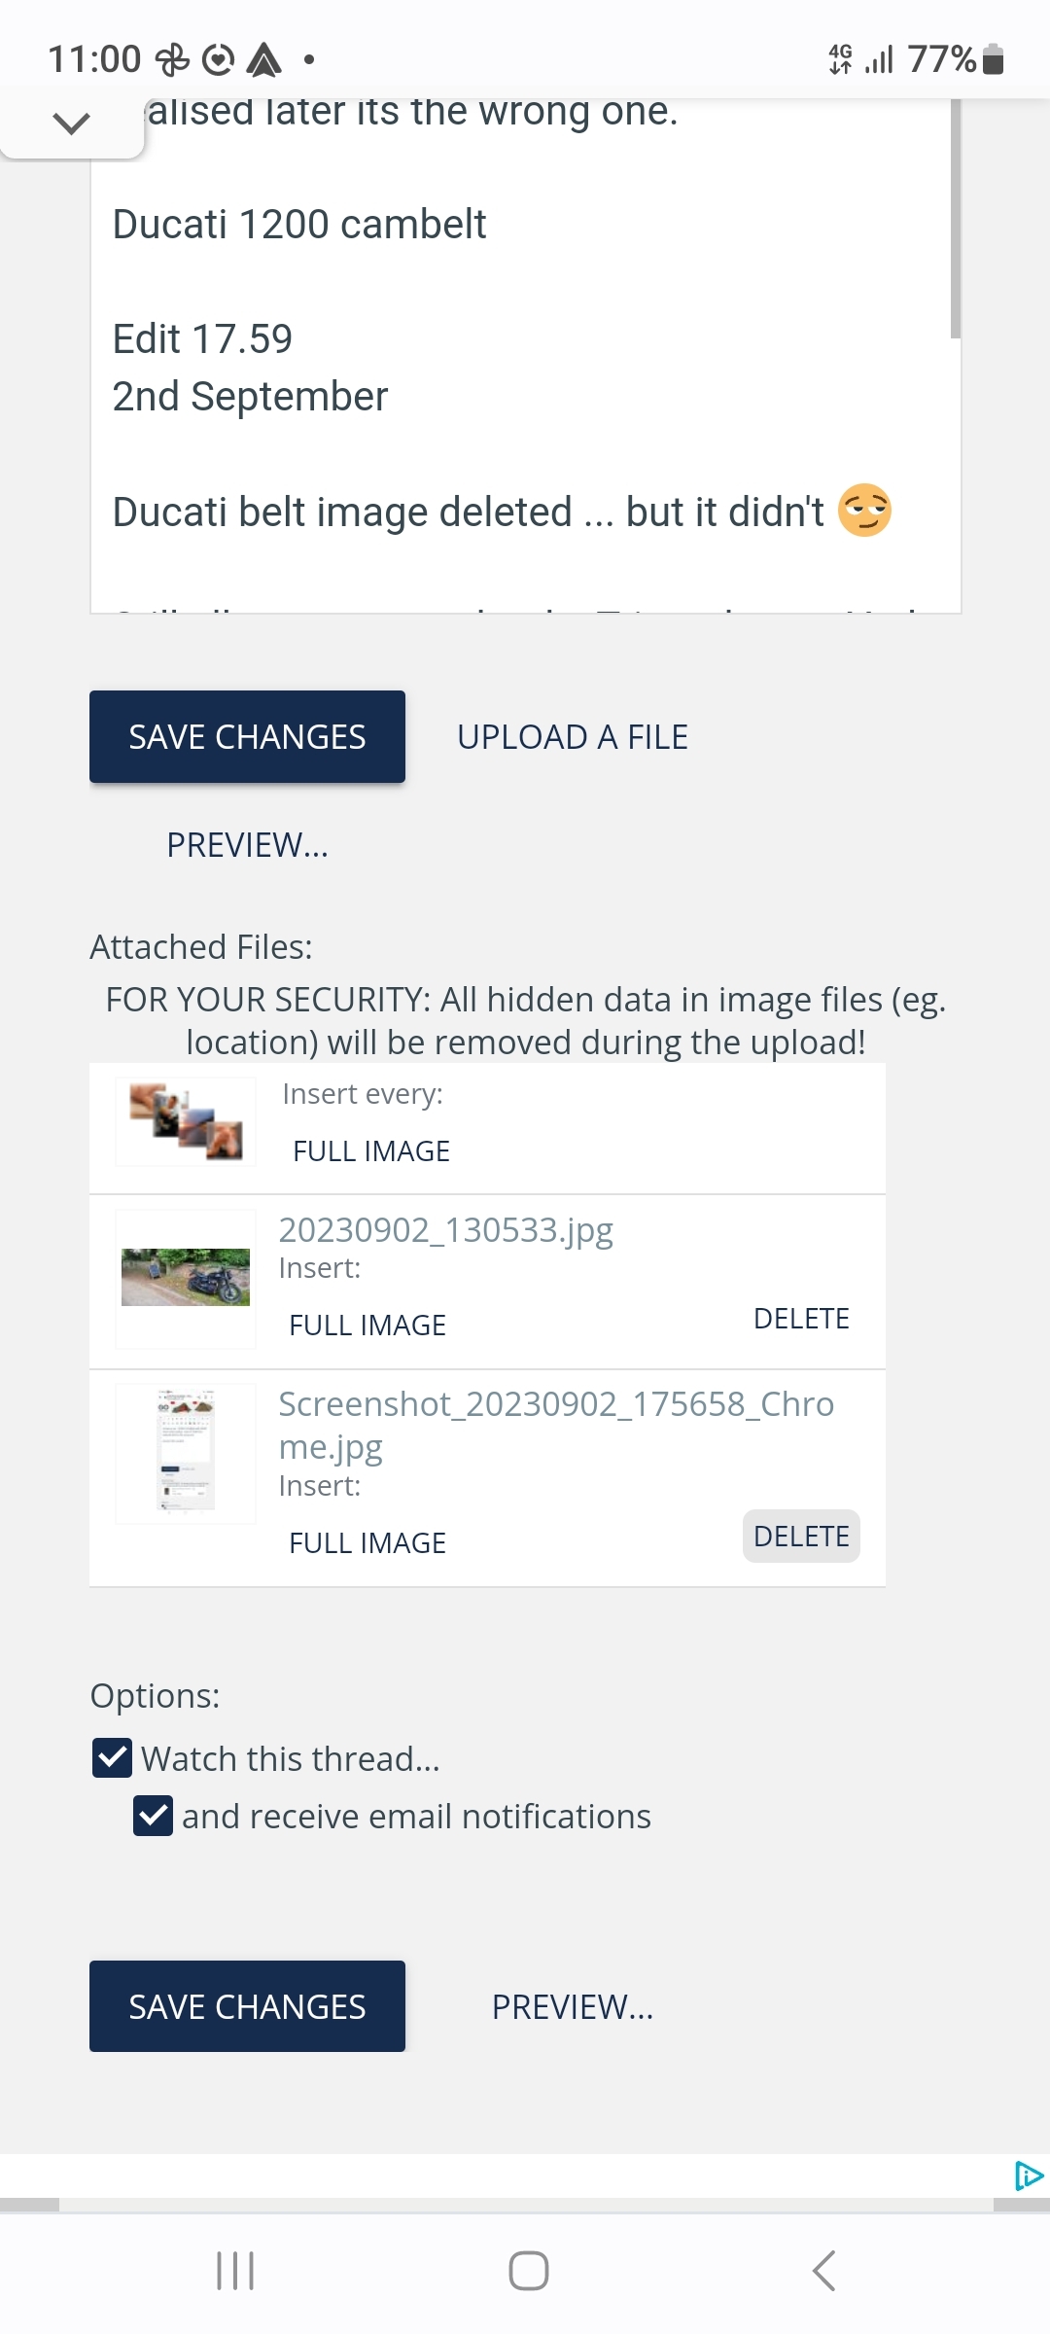Open the motorcycle photo thumbnail
This screenshot has width=1050, height=2334.
tap(186, 1278)
